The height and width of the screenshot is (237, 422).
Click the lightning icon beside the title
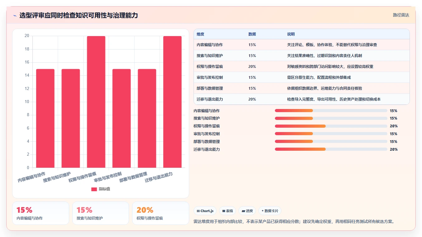(x=15, y=16)
